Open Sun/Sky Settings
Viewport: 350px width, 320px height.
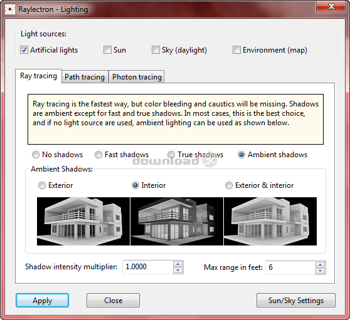pyautogui.click(x=296, y=301)
